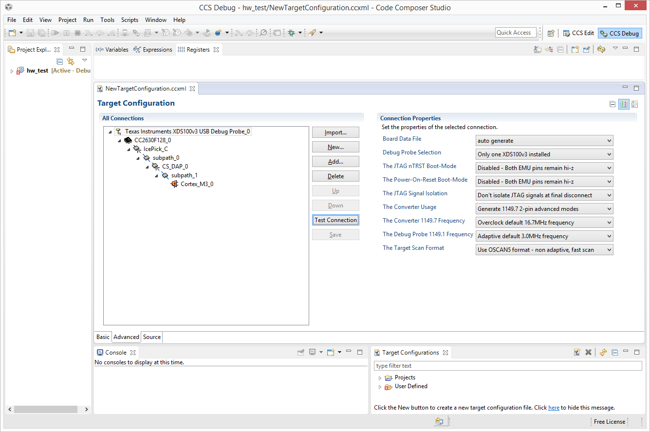Click the type filter text field
This screenshot has width=650, height=432.
[508, 366]
